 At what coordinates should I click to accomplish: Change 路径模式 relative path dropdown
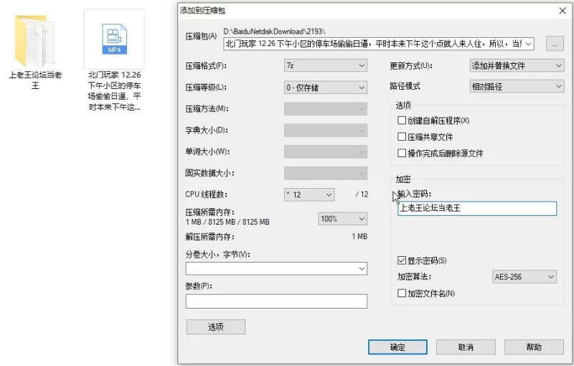516,86
